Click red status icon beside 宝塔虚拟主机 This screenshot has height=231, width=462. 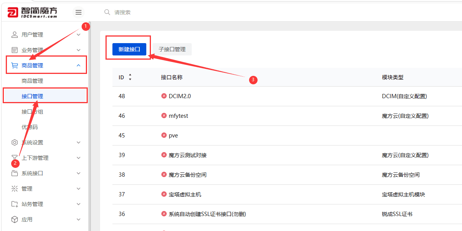pos(164,194)
